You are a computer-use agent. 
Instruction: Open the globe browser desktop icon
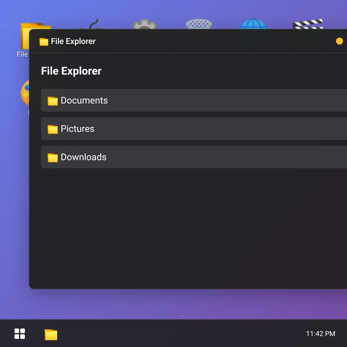tap(253, 24)
